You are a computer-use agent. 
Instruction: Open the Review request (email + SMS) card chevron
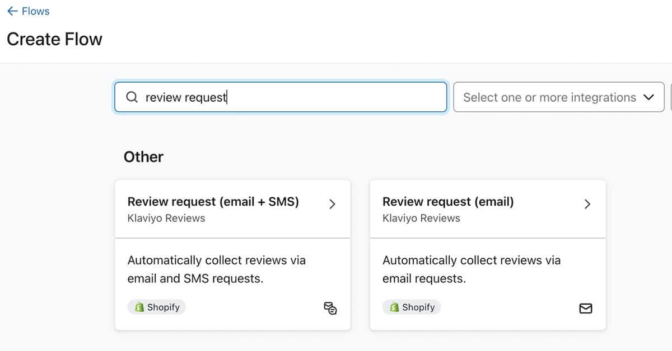[x=332, y=204]
